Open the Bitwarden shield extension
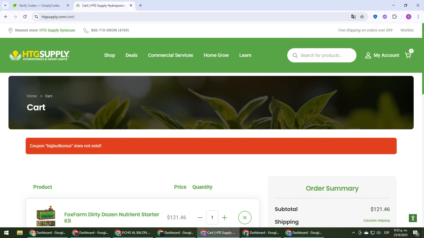This screenshot has width=424, height=238. tap(375, 17)
